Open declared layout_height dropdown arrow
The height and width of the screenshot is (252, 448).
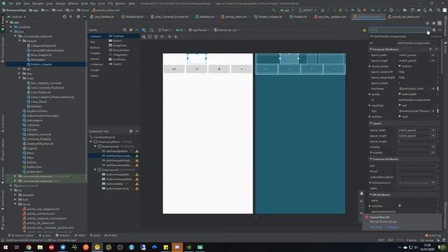(433, 61)
